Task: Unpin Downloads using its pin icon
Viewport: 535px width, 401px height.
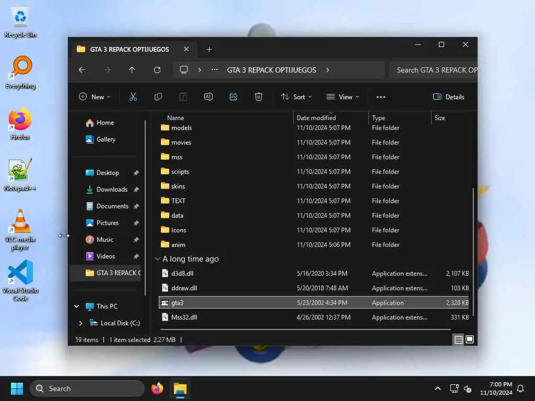Action: [x=136, y=190]
